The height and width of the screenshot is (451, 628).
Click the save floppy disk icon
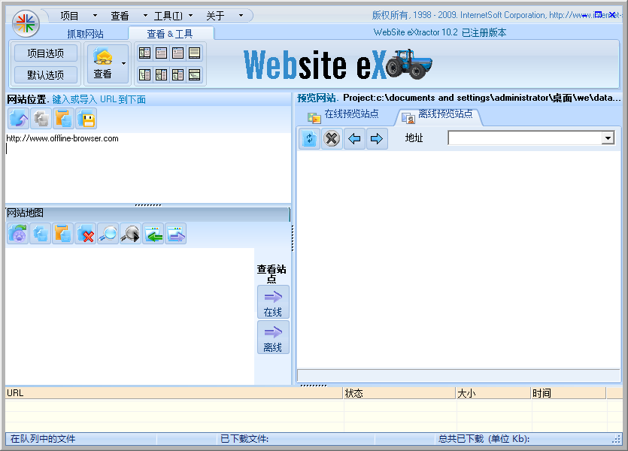pos(86,119)
